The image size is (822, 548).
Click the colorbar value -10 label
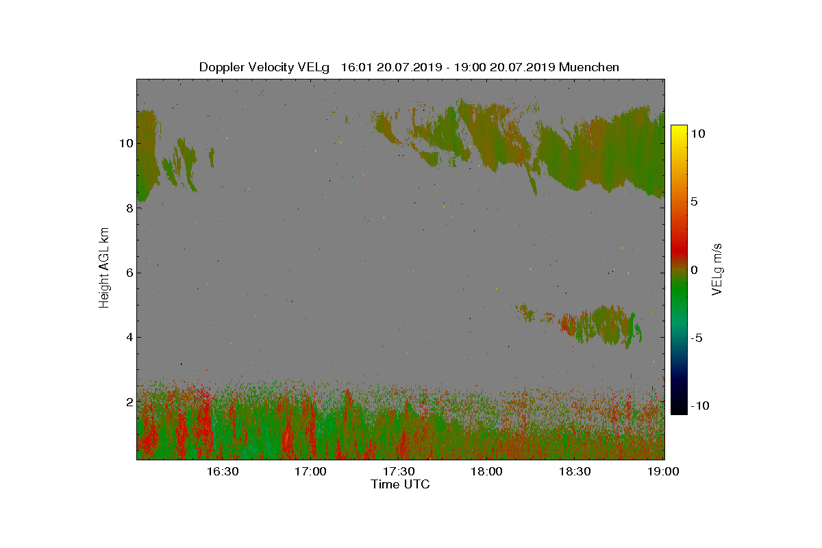(700, 406)
